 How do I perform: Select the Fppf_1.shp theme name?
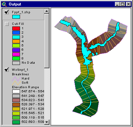(x=21, y=12)
